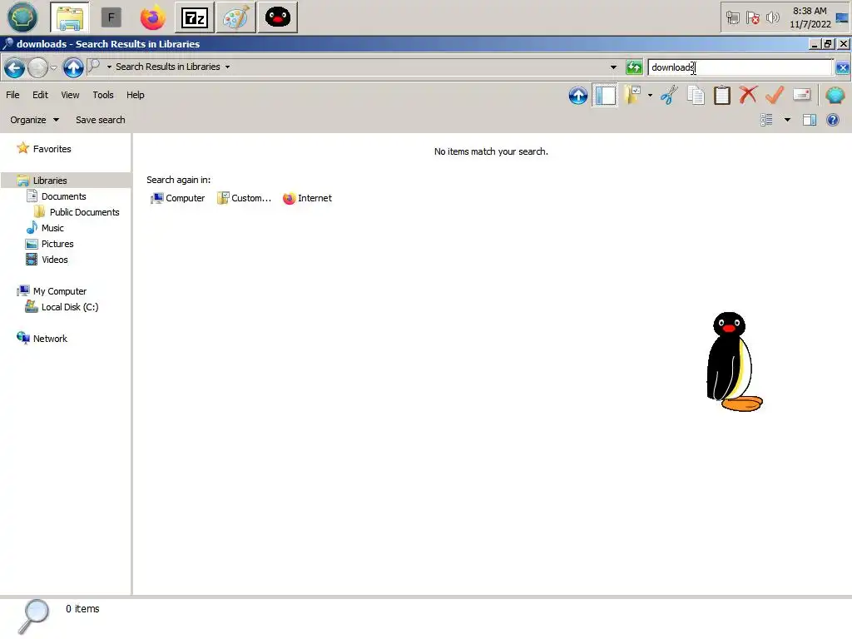Click the Delete red X toolbar icon
This screenshot has width=852, height=639.
[x=748, y=96]
